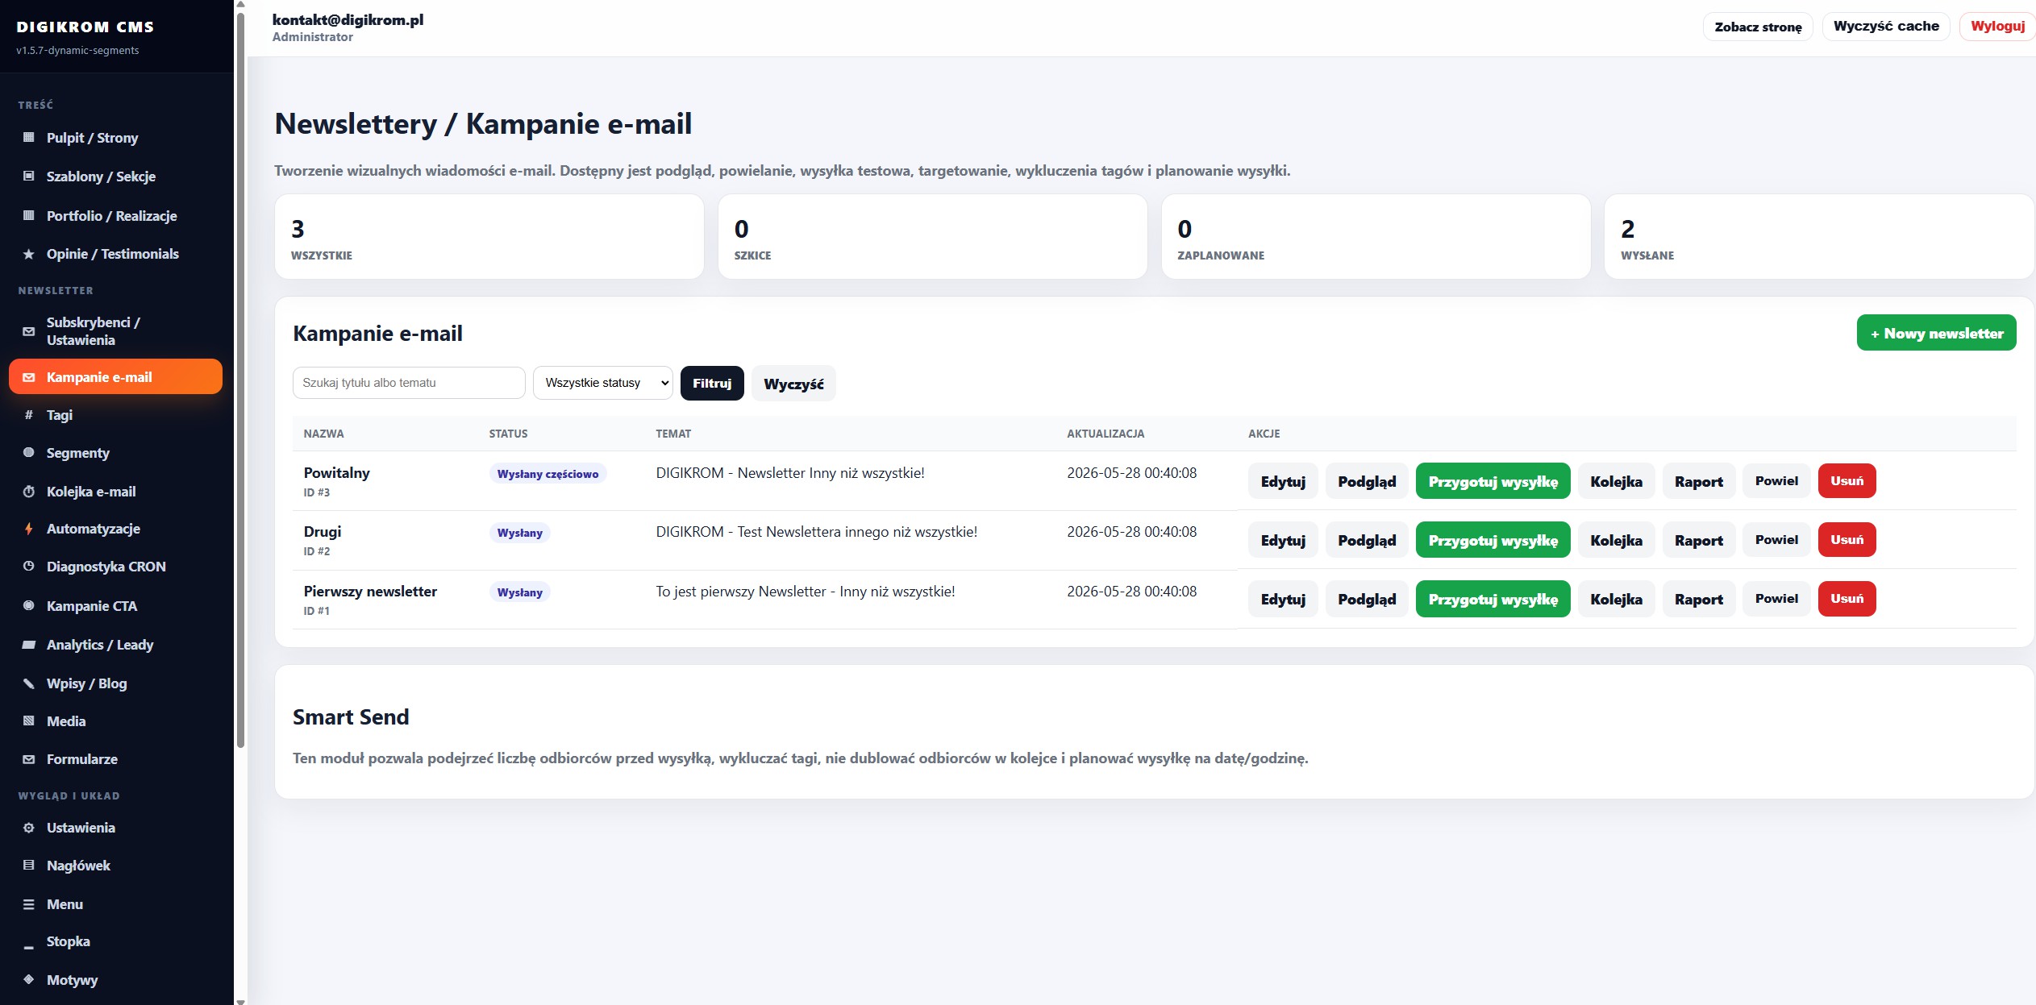
Task: Open Segmenty in the sidebar
Action: 115,453
